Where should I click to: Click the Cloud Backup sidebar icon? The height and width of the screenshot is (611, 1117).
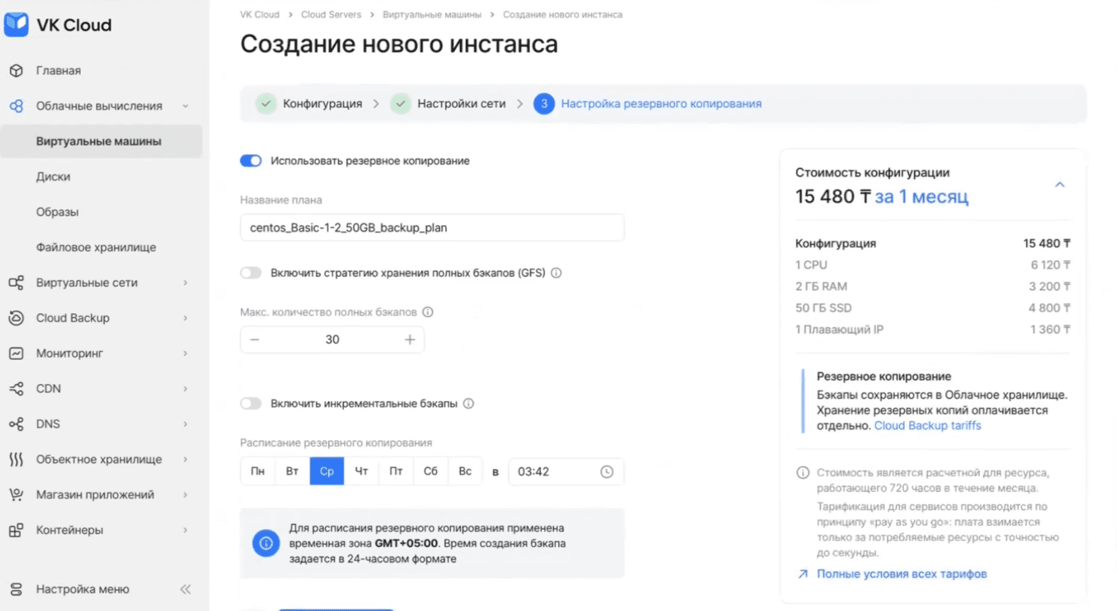point(16,318)
